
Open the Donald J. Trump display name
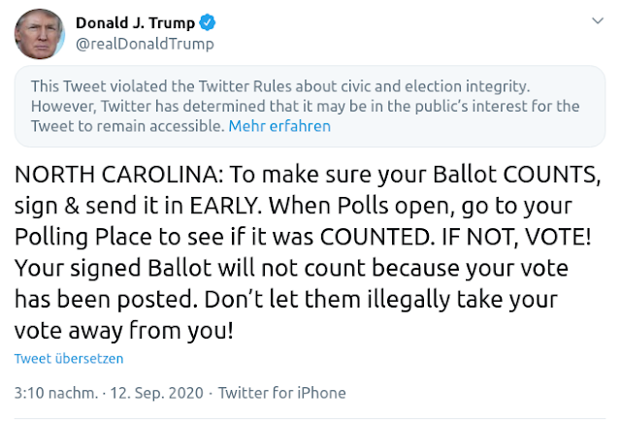[x=135, y=23]
